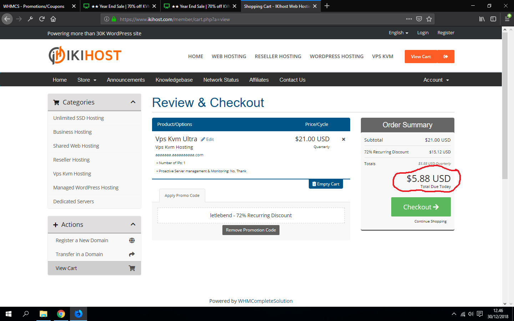Open the Firefox hamburger menu
The image size is (514, 321).
click(x=507, y=19)
